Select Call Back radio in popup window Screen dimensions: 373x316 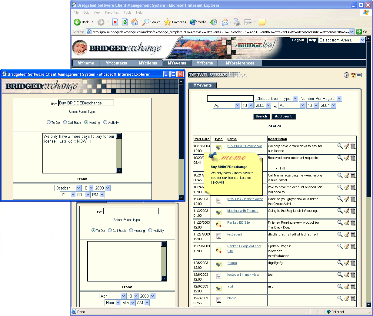[x=65, y=122]
